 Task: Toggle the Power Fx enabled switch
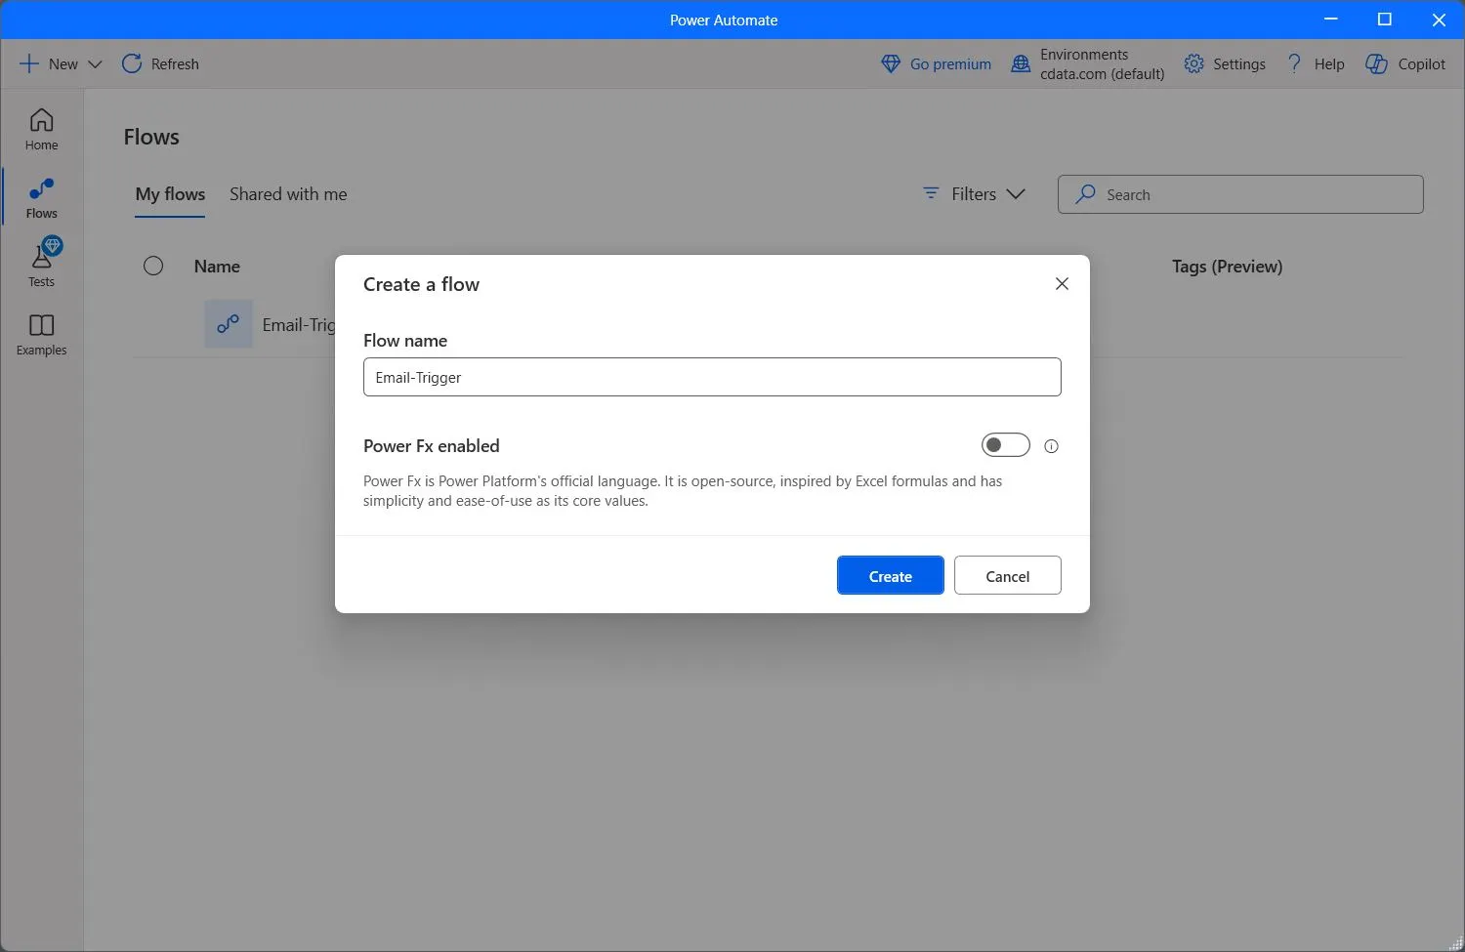[1005, 445]
